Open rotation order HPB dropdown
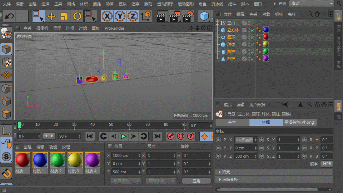 pos(327,164)
